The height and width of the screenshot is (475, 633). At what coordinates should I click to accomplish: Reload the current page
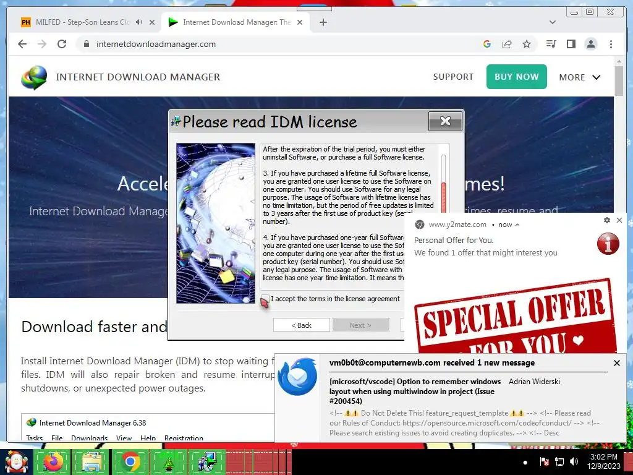pos(62,44)
